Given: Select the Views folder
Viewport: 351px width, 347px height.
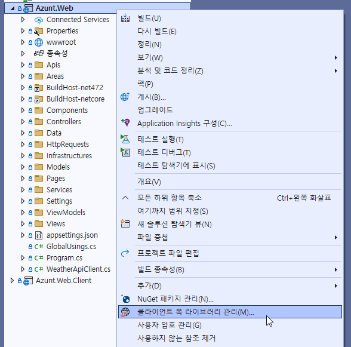Looking at the screenshot, I should pos(56,224).
